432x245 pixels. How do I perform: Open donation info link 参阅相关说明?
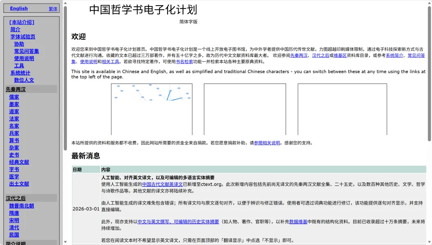click(x=267, y=143)
